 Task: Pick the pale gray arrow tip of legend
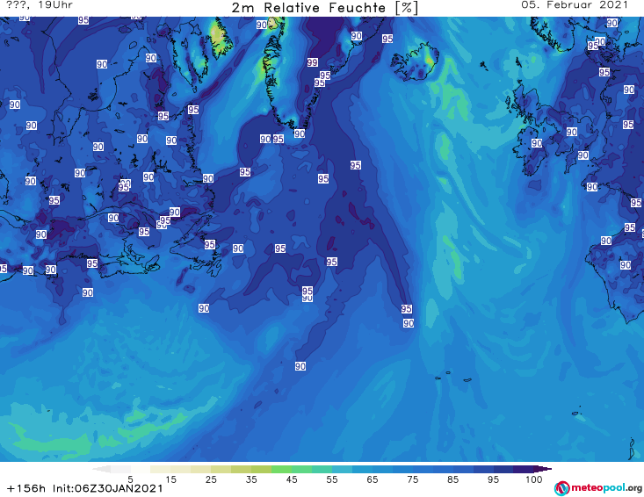[101, 469]
